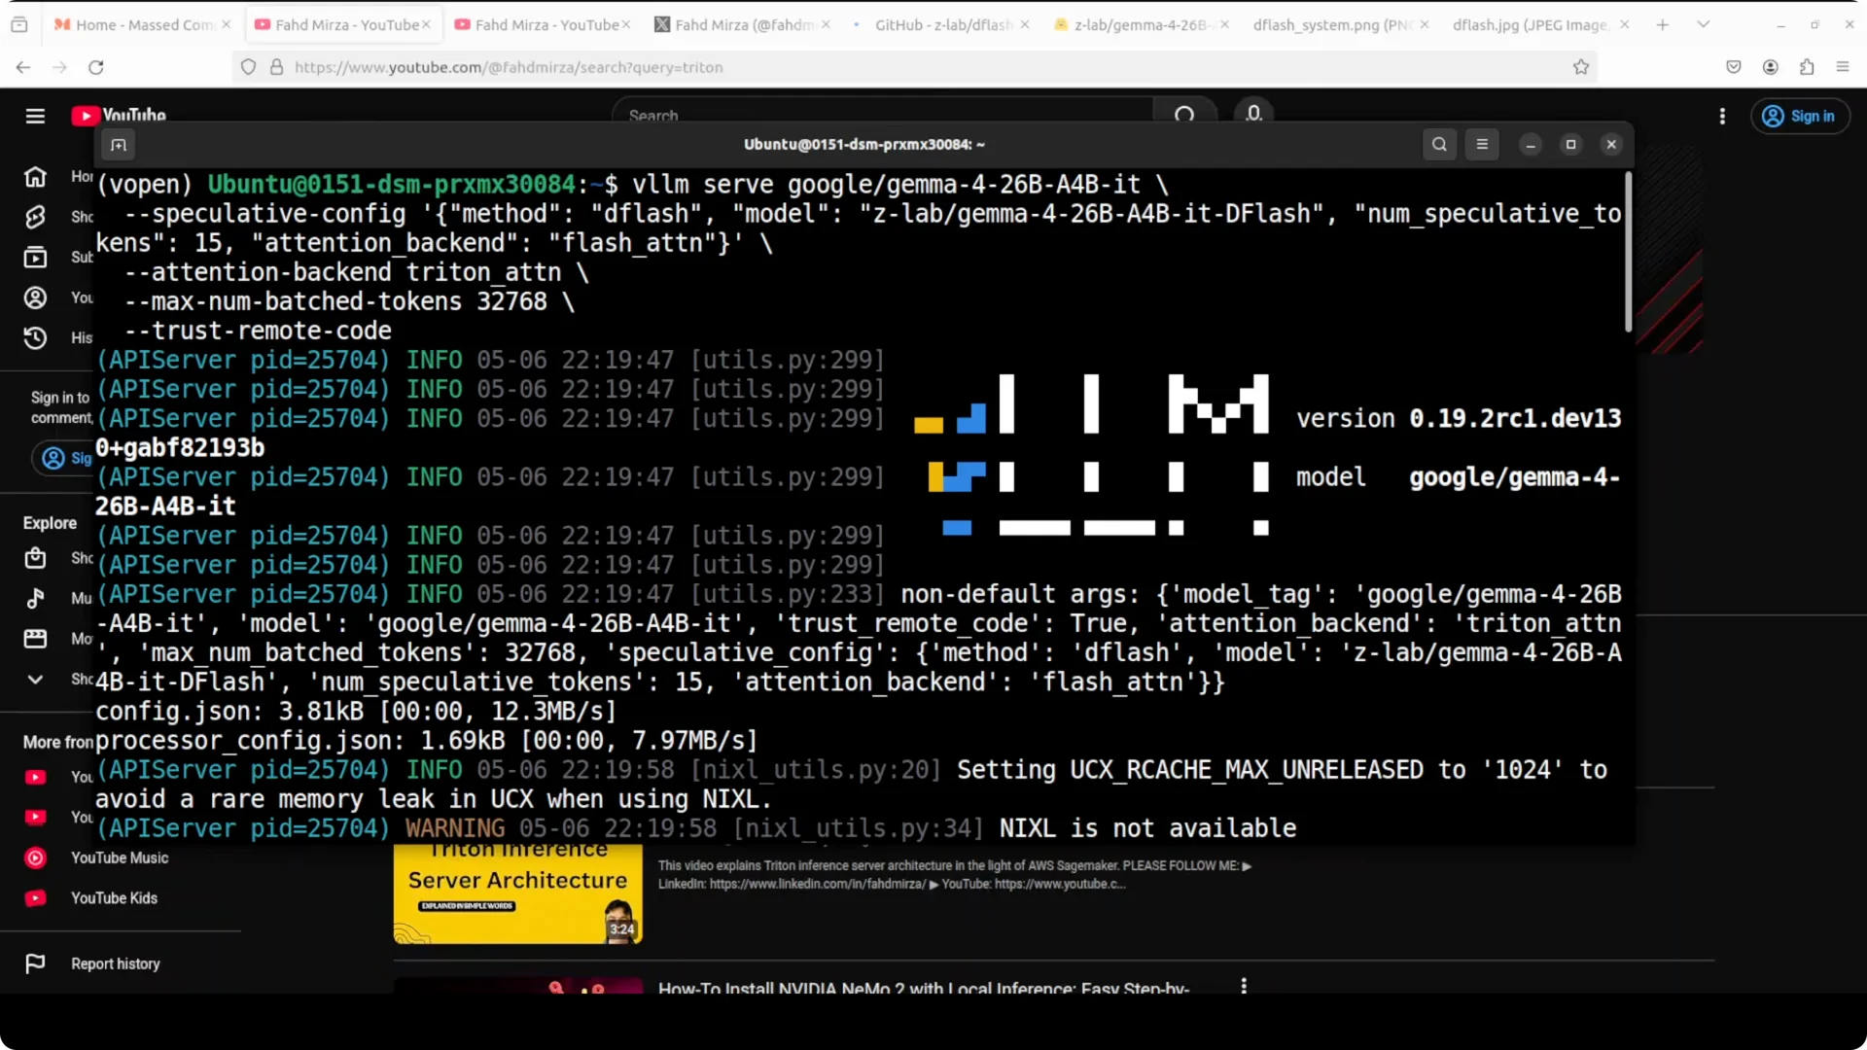This screenshot has height=1050, width=1867.
Task: Open the Pocket save icon
Action: click(x=1734, y=67)
